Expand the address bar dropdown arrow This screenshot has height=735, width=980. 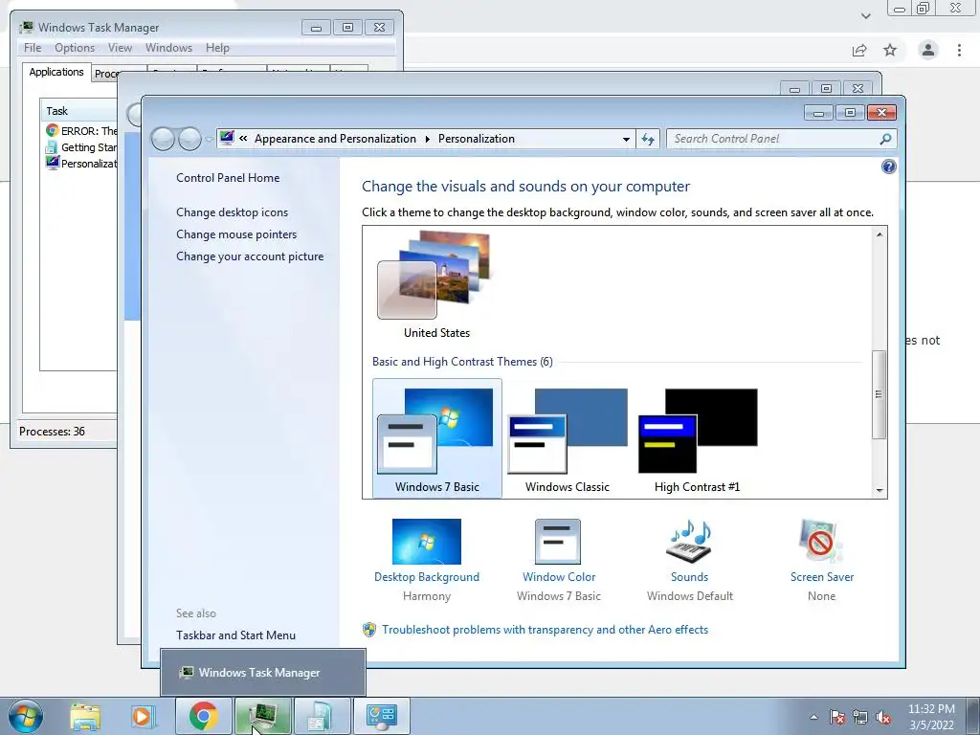[626, 140]
